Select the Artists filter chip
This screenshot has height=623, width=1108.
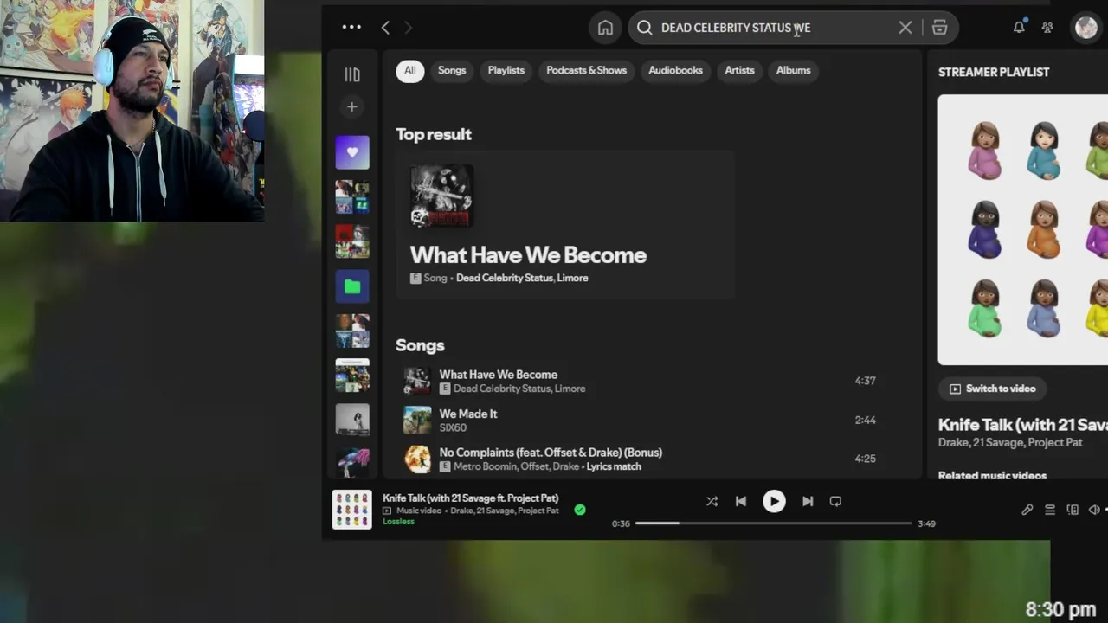click(739, 70)
